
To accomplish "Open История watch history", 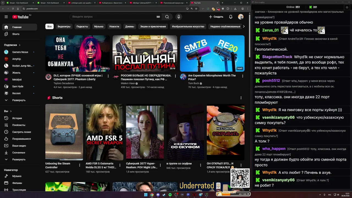I will [x=20, y=118].
